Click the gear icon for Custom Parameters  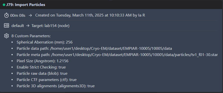pyautogui.click(x=6, y=36)
